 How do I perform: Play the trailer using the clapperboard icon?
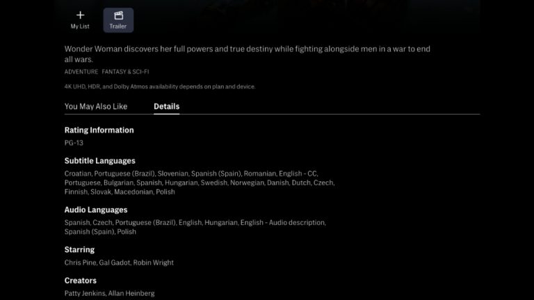pos(118,20)
